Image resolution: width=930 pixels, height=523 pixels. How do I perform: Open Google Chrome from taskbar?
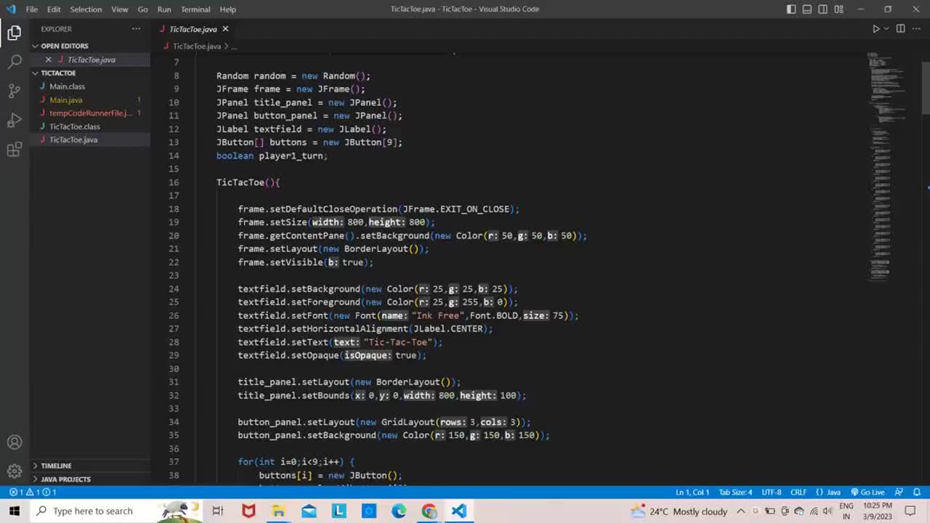(x=429, y=511)
